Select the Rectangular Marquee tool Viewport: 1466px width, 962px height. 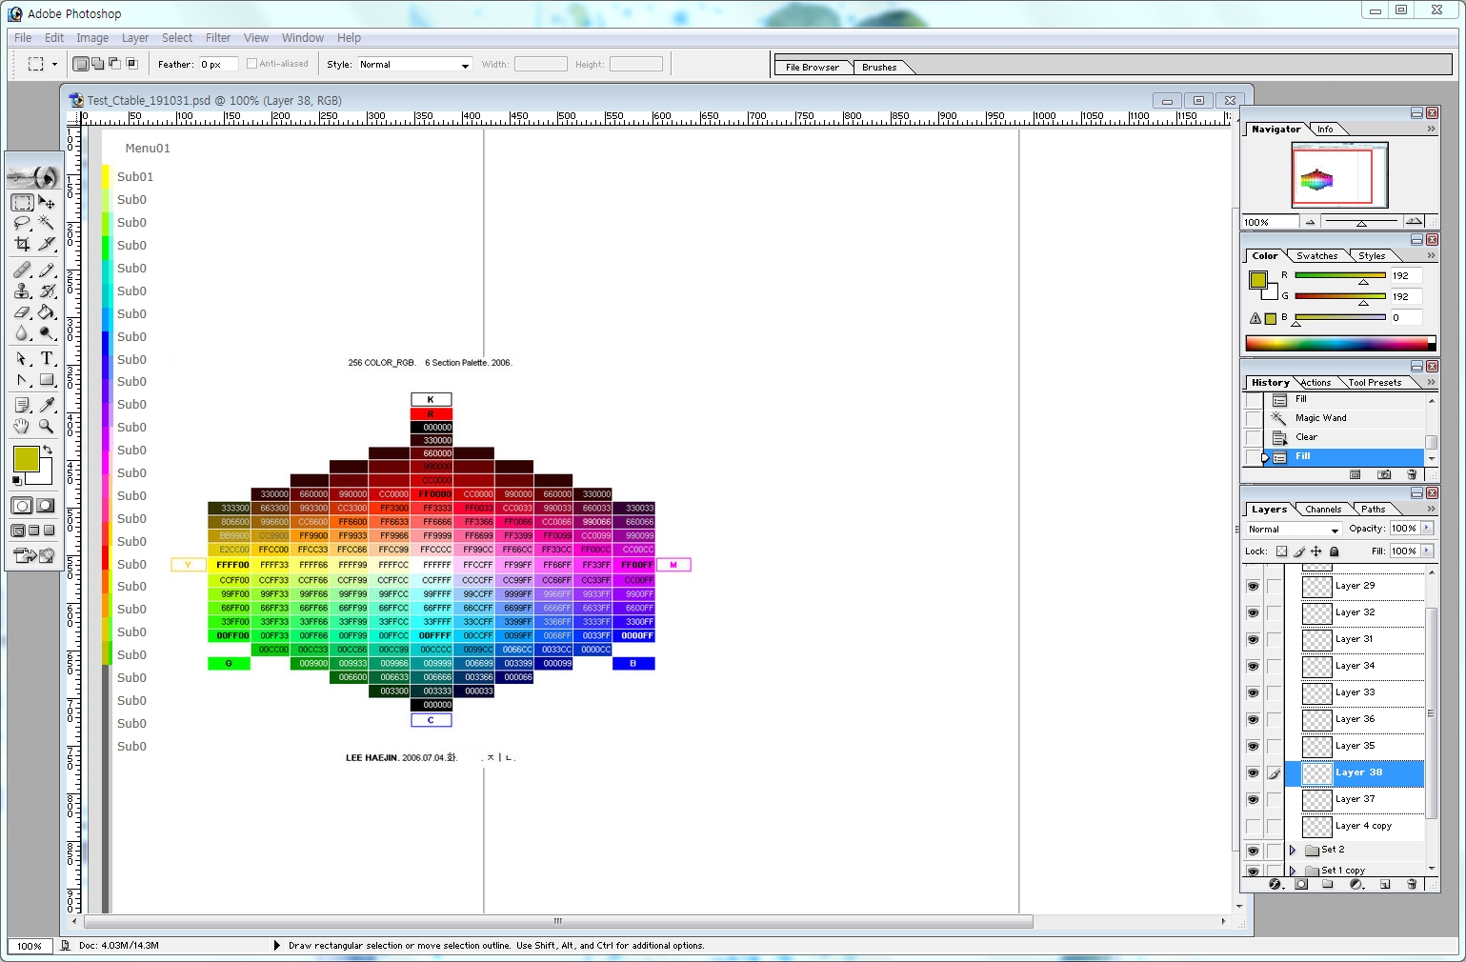click(x=22, y=203)
